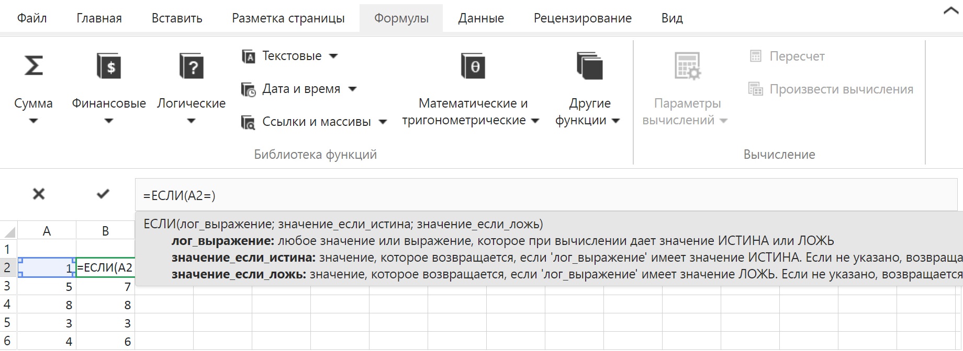Select row 3 header
Screen dimensions: 963x351
coord(8,286)
